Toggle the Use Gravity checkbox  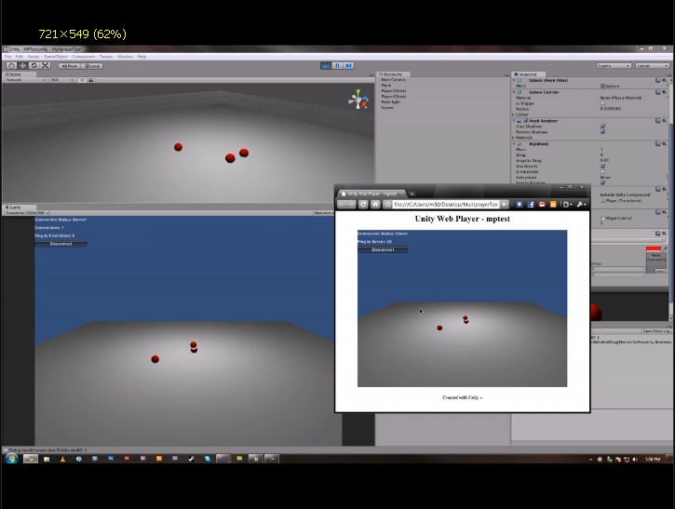pos(602,166)
